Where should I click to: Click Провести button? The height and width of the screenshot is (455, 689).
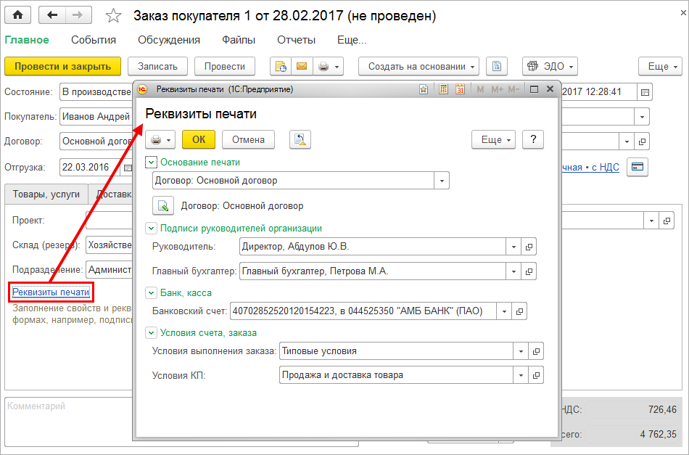pyautogui.click(x=225, y=66)
